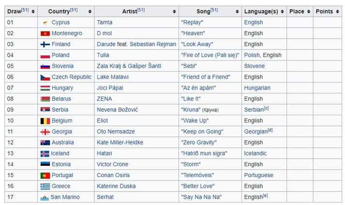Screen dimensions: 345x205
Task: Sort by Points column header
Action: coord(328,12)
